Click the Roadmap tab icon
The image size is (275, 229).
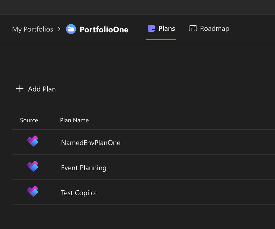coord(193,28)
